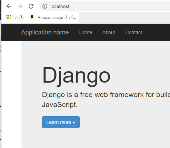
Task: Open the Contact page in navbar
Action: point(134,32)
